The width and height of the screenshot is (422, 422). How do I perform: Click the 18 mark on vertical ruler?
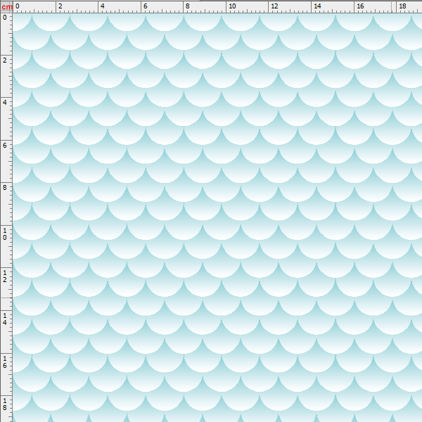[x=5, y=404]
